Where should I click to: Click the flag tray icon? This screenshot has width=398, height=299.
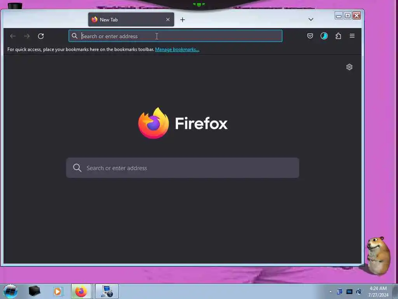pyautogui.click(x=340, y=292)
